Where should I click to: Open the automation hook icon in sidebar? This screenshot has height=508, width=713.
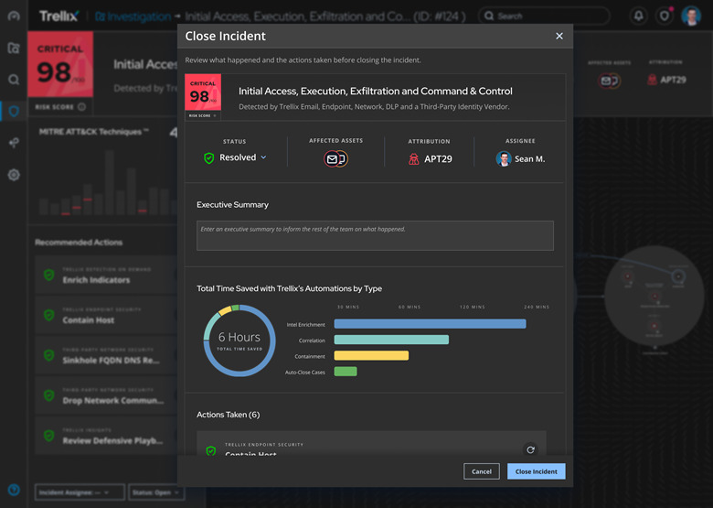click(14, 143)
